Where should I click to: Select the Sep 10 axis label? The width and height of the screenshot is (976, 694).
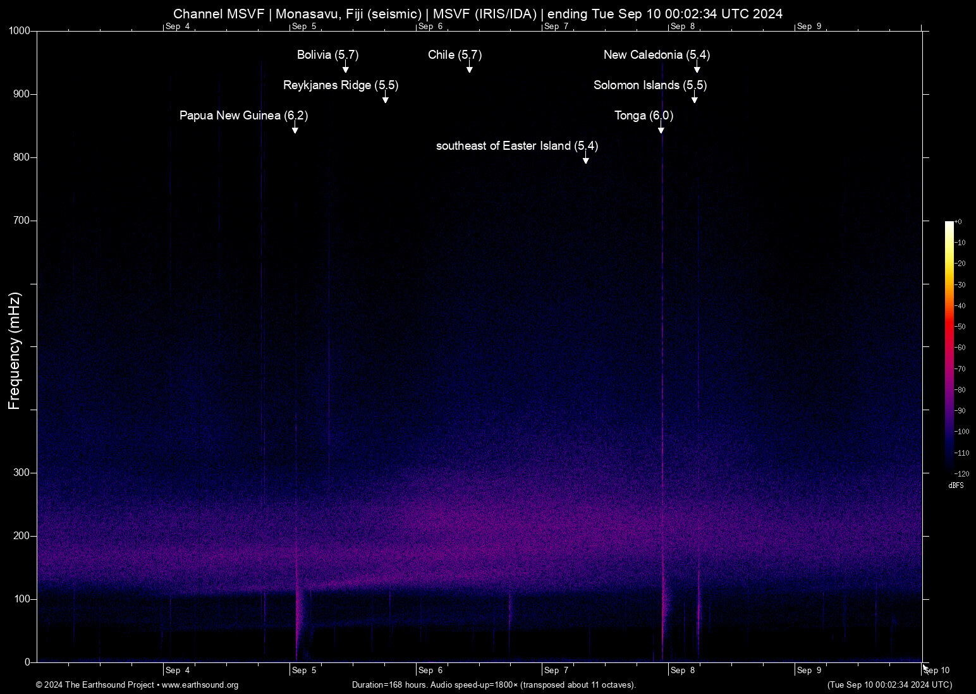point(936,670)
